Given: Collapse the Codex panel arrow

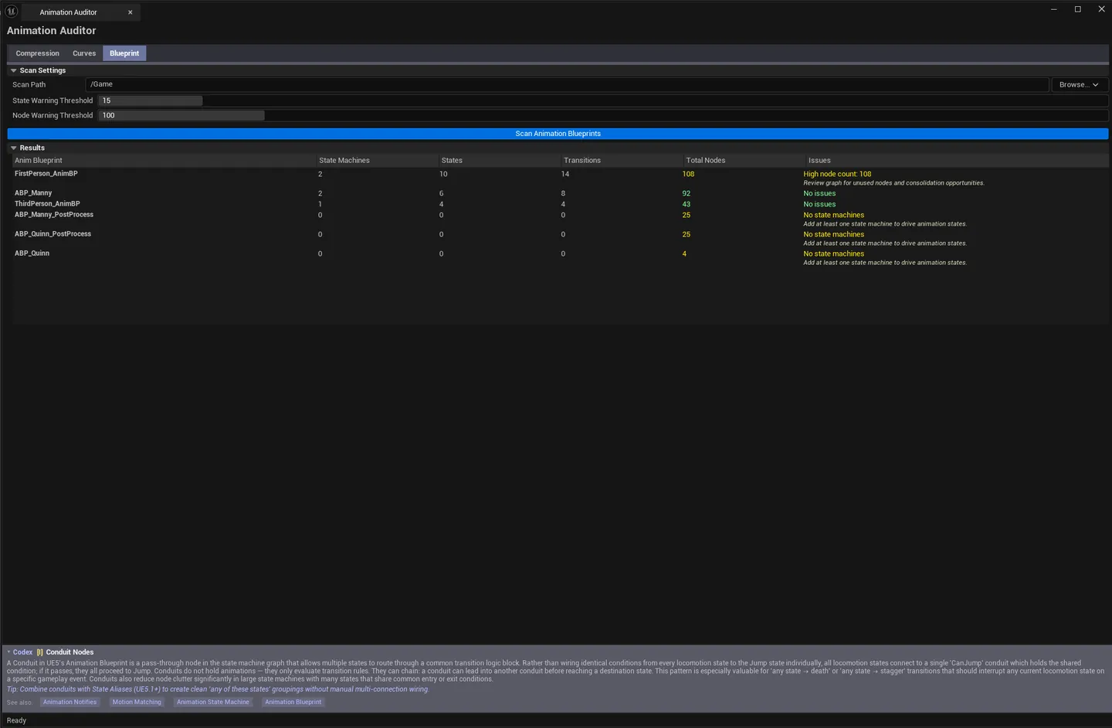Looking at the screenshot, I should (x=8, y=652).
